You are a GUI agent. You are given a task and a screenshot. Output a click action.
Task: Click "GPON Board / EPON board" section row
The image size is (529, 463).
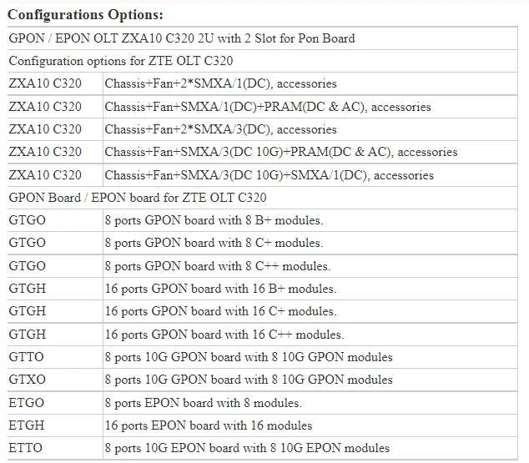pyautogui.click(x=138, y=198)
